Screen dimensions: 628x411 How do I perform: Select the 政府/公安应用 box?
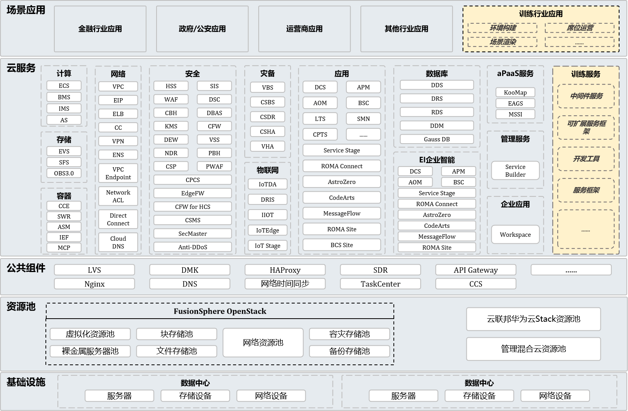[202, 29]
